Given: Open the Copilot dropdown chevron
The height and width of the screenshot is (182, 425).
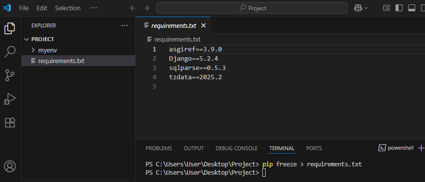Looking at the screenshot, I should tap(366, 8).
